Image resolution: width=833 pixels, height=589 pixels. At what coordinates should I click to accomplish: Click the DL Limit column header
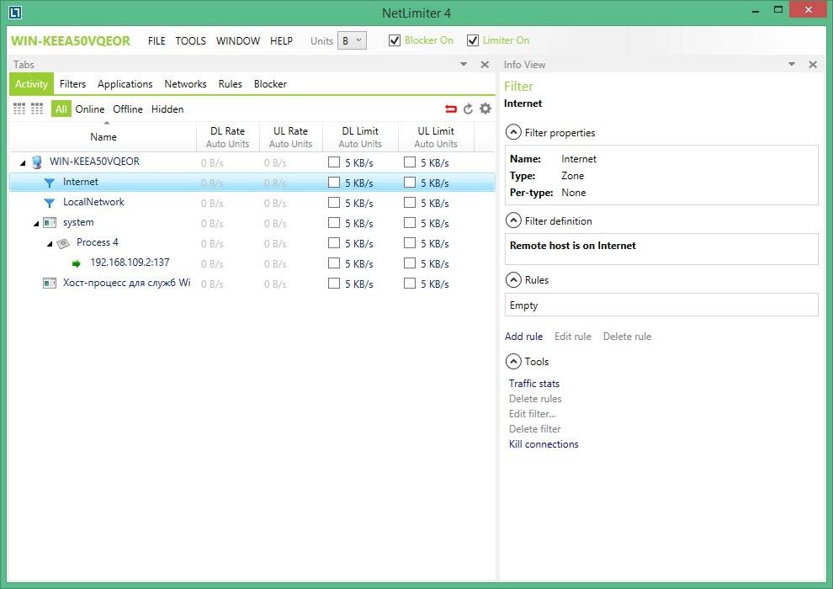(x=360, y=137)
